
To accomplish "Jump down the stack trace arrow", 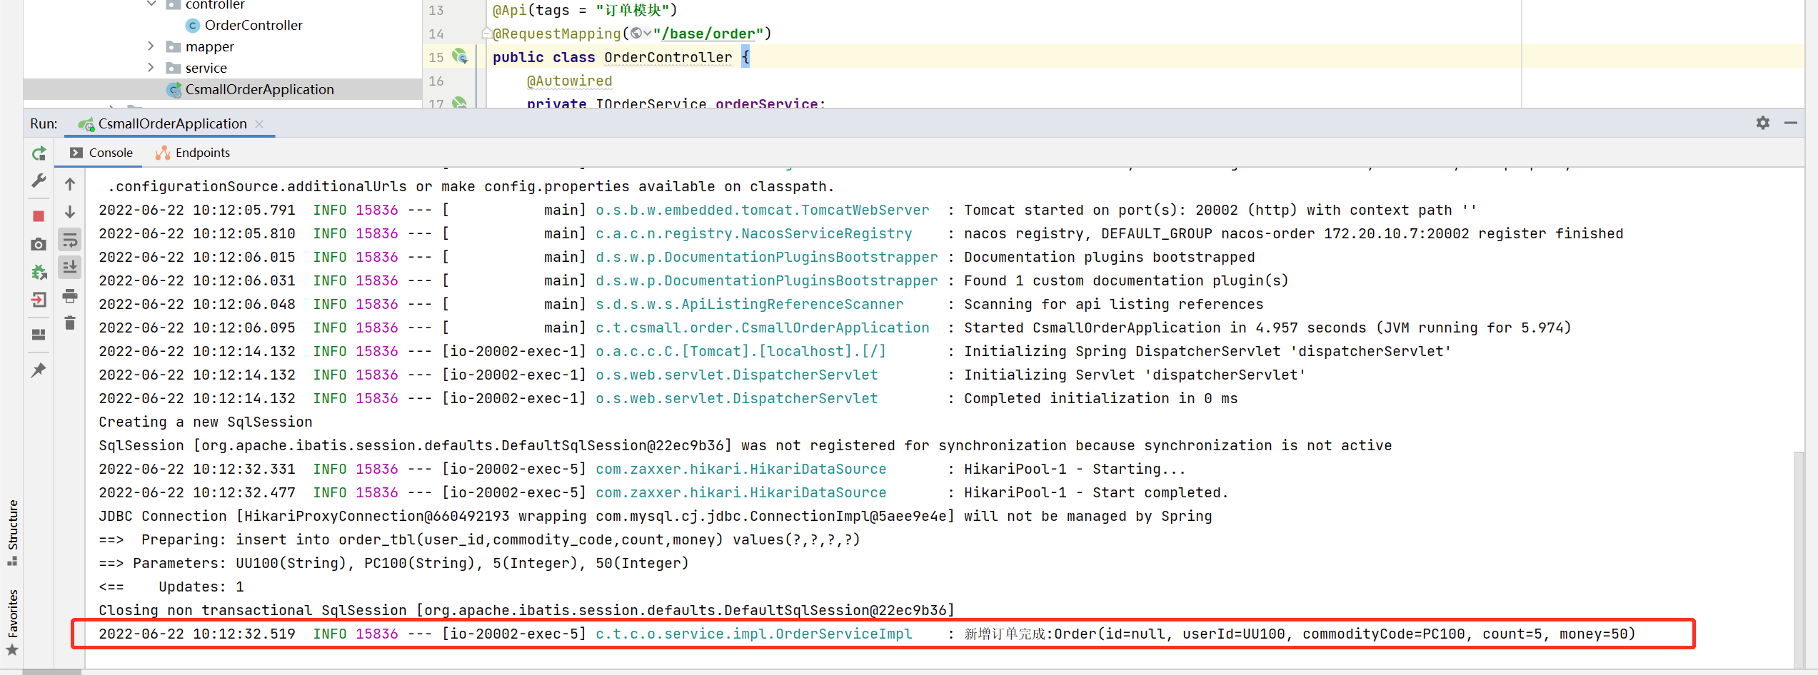I will [70, 212].
